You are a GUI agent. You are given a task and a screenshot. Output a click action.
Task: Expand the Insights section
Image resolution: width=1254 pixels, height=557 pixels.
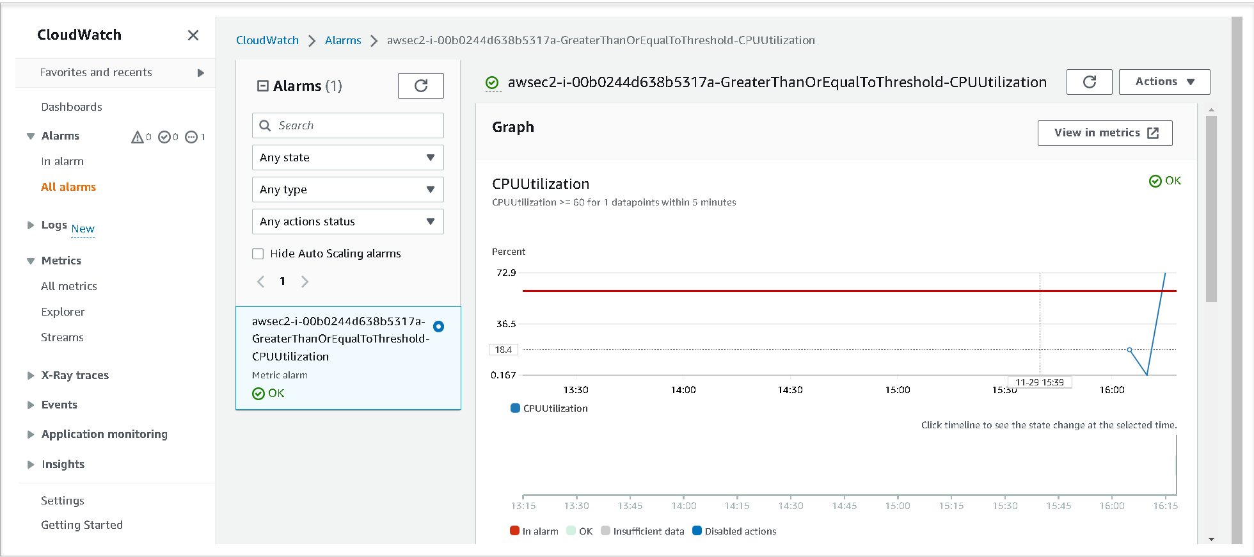coord(31,465)
